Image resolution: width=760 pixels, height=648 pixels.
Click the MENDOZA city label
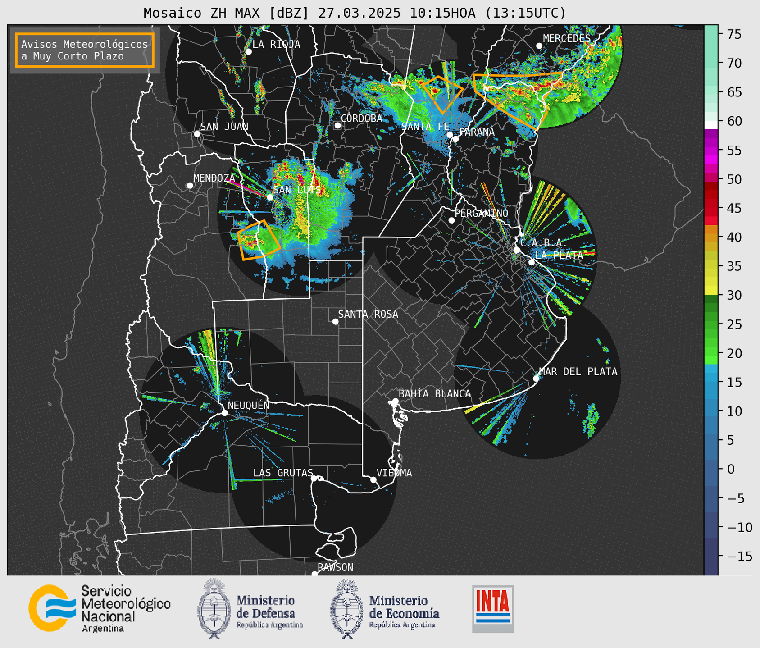214,178
